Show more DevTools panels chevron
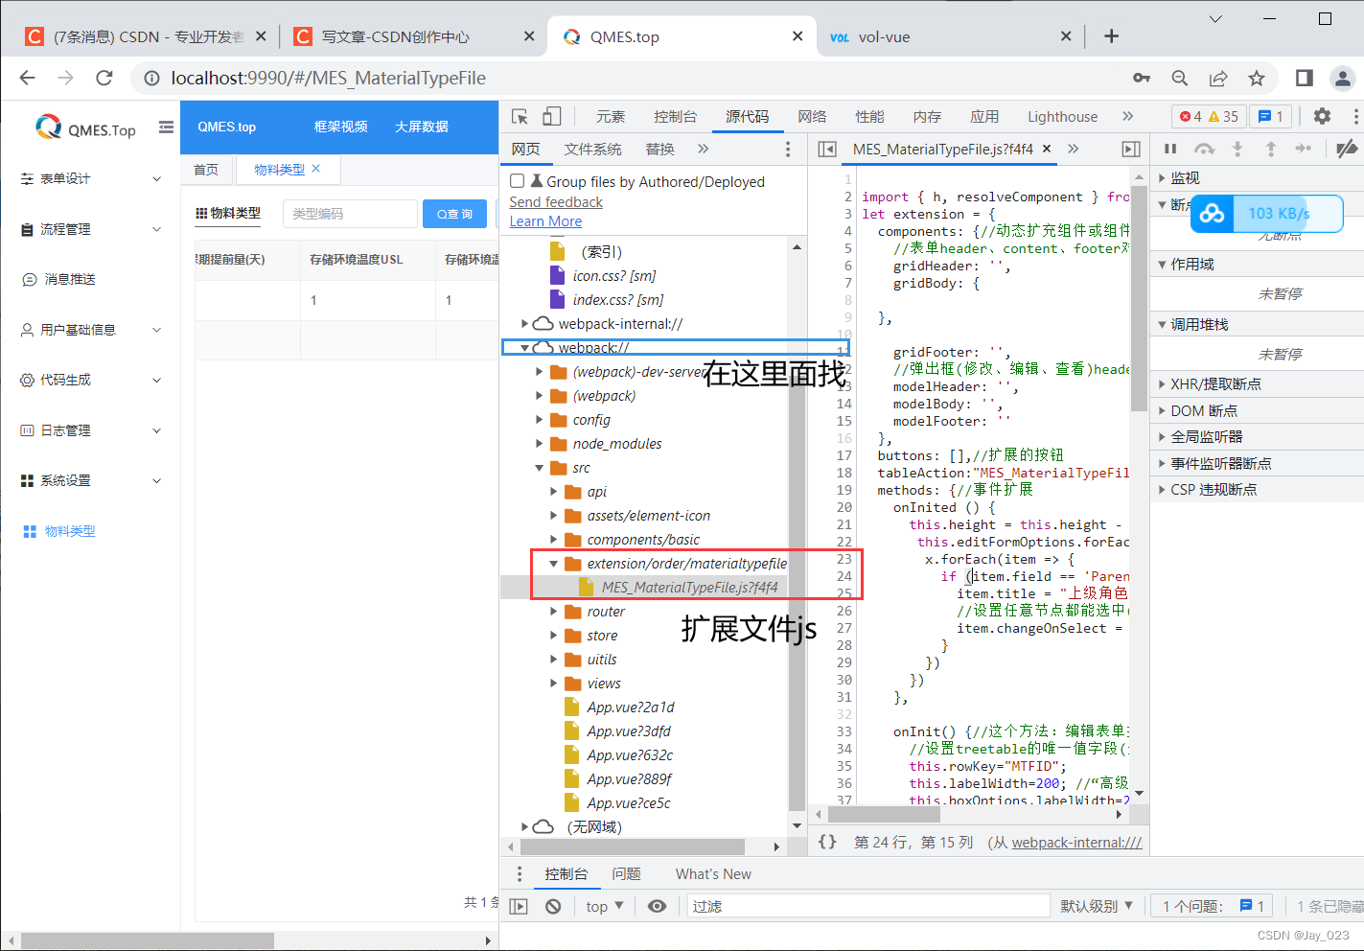The image size is (1364, 951). pyautogui.click(x=1128, y=116)
